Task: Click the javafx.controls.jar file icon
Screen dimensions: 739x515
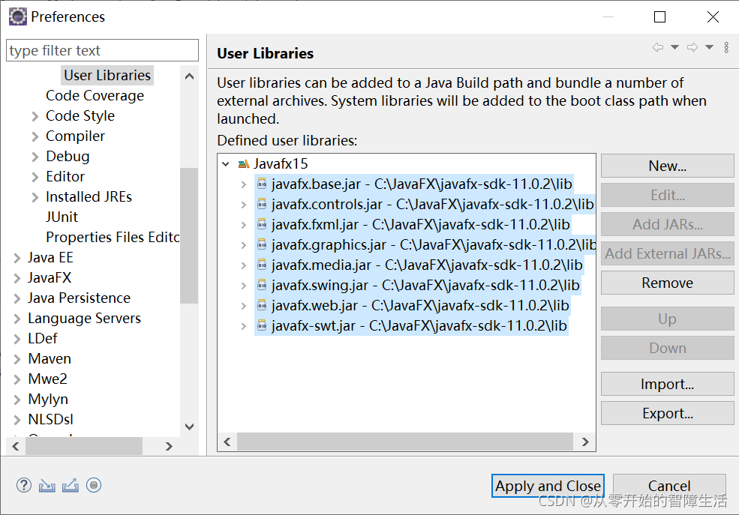Action: coord(262,205)
